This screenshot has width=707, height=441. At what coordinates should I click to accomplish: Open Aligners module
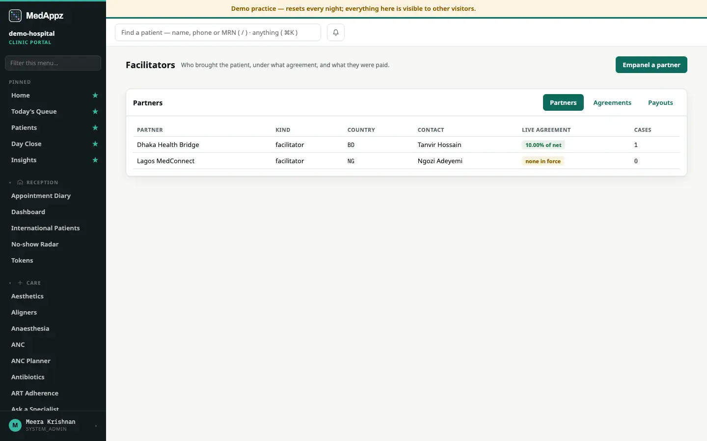pos(24,313)
